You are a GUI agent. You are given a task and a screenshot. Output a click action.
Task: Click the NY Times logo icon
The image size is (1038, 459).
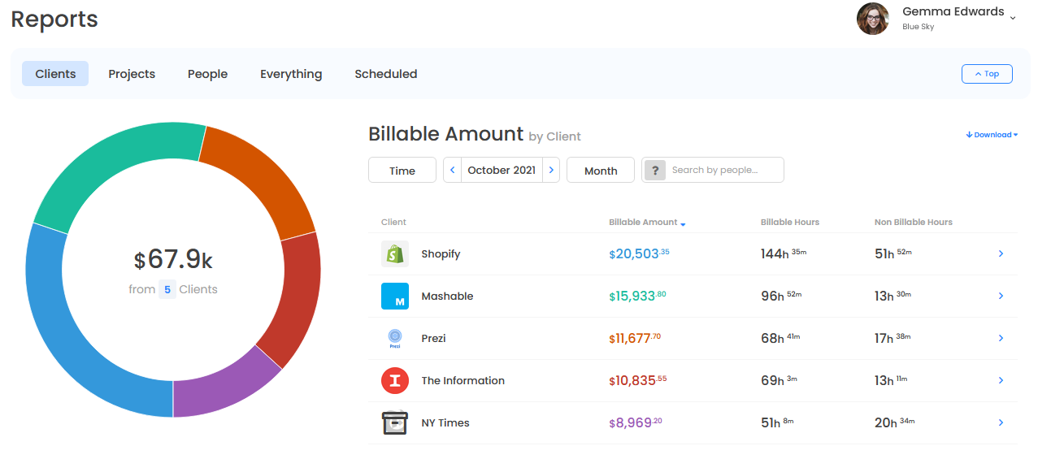pos(394,423)
